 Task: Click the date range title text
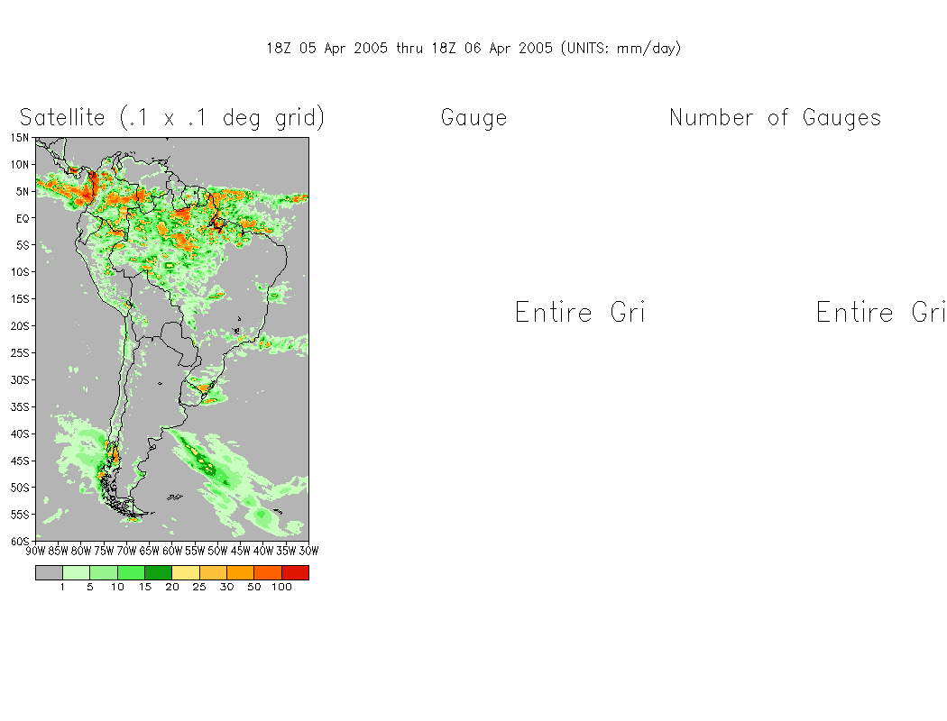[x=474, y=49]
